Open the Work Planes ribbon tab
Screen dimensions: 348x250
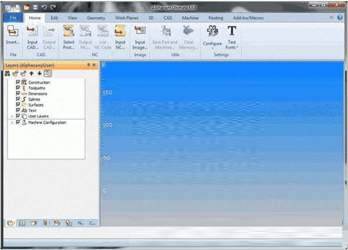126,18
